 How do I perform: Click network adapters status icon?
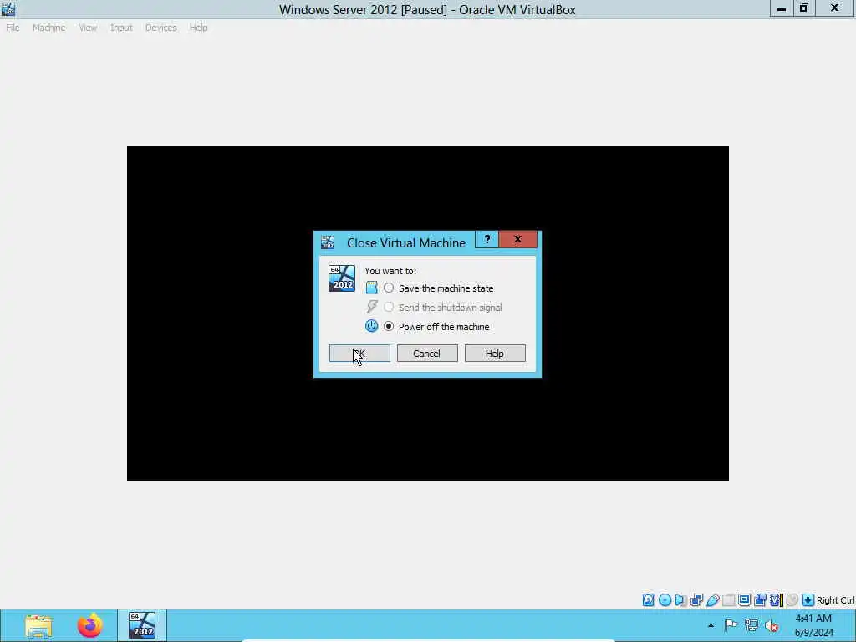click(x=696, y=600)
